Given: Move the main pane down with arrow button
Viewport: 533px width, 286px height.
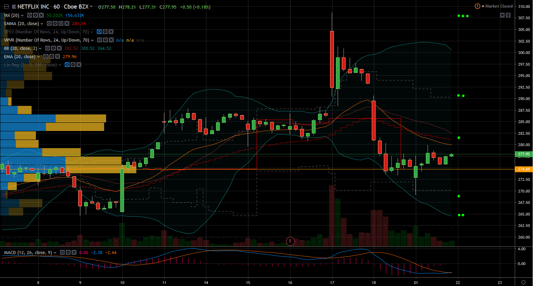Looking at the screenshot, I should click(x=502, y=15).
